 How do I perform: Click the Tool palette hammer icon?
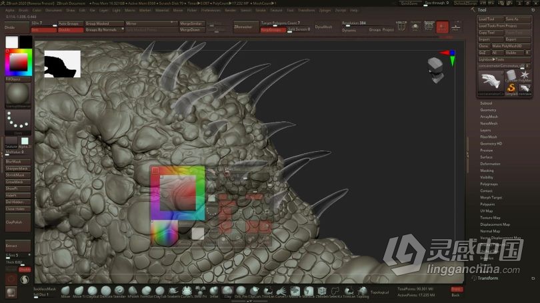(473, 9)
